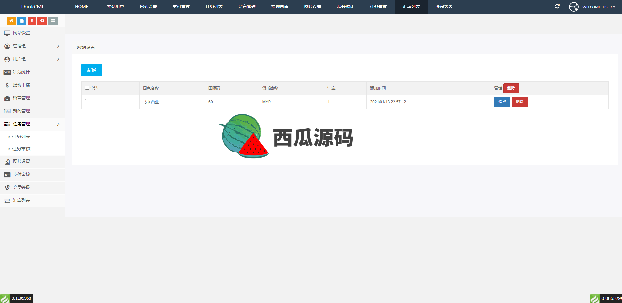Check the checkbox for the 马来西亚 row

(87, 101)
